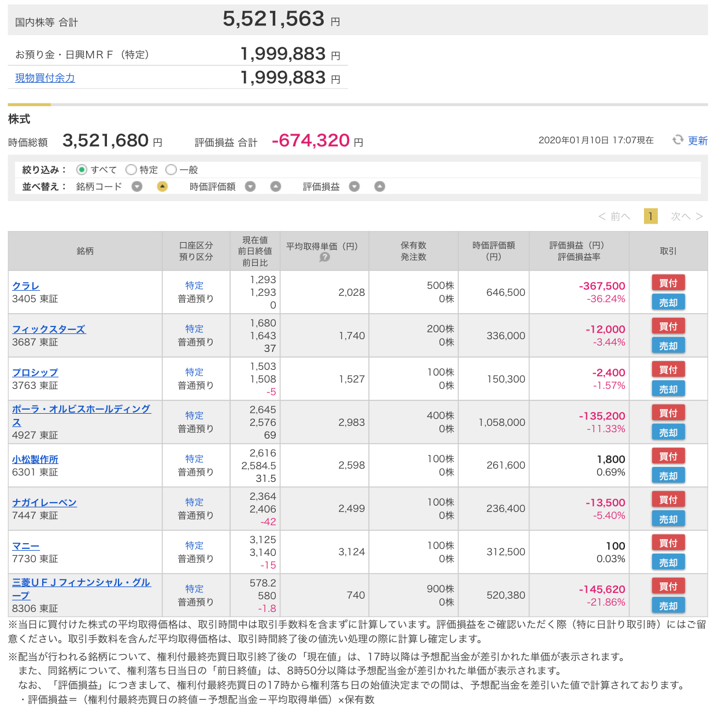This screenshot has width=718, height=709.
Task: Click 特定 account type in クラレ row
Action: coord(195,285)
